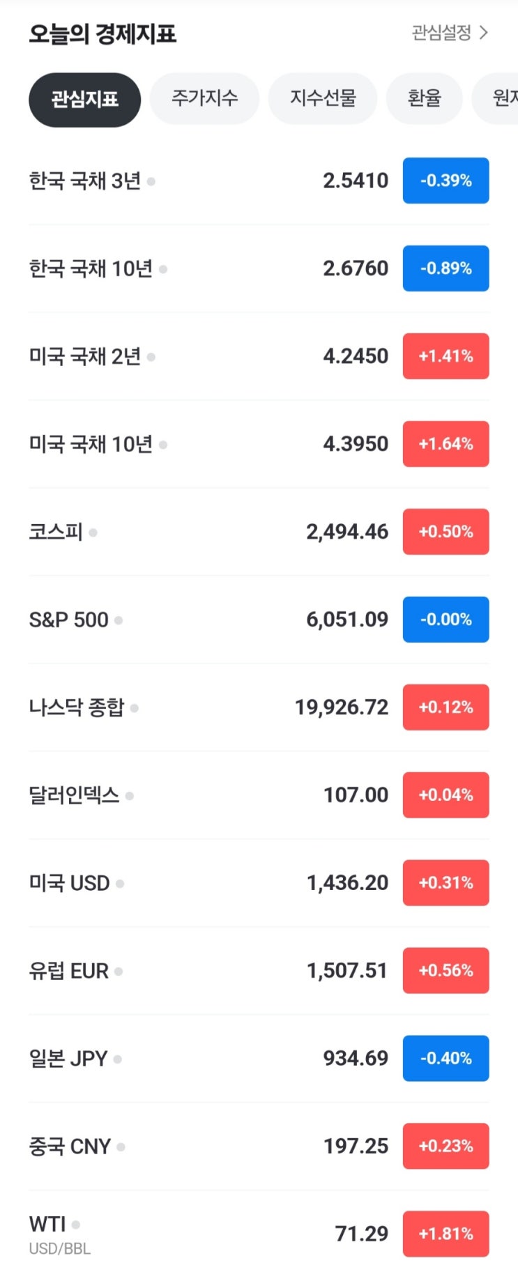Click the +1.81% WTI change badge
518x1279 pixels.
[445, 1234]
